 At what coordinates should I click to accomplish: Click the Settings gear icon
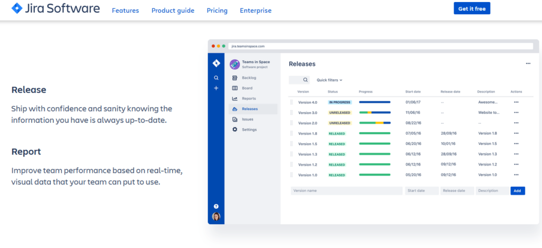tap(234, 130)
